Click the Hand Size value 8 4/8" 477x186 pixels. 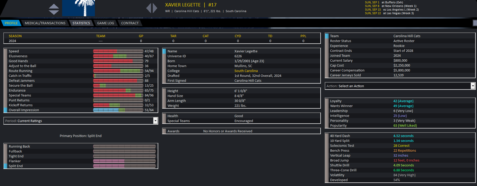tap(239, 96)
